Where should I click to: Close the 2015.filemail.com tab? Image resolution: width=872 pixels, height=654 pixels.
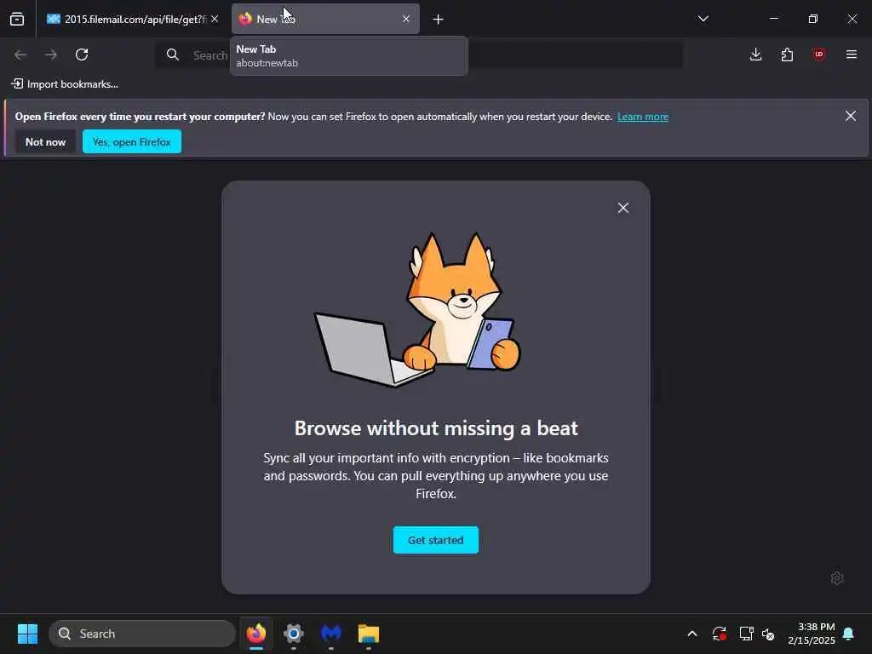click(215, 19)
